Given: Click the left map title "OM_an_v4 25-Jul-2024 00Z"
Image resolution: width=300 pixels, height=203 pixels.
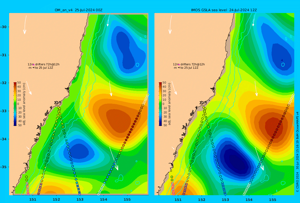Looking at the screenshot, I should [79, 10].
